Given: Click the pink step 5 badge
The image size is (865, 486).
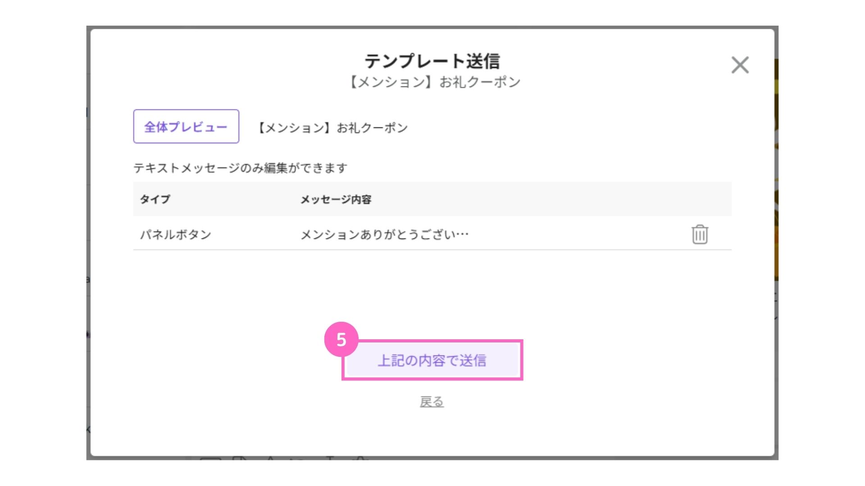Looking at the screenshot, I should [x=341, y=339].
